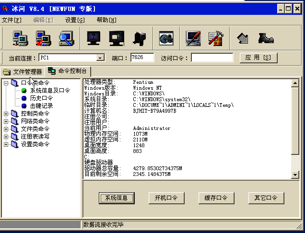This screenshot has width=305, height=233.
Task: Click the info panel scroll down arrow
Action: [x=295, y=175]
